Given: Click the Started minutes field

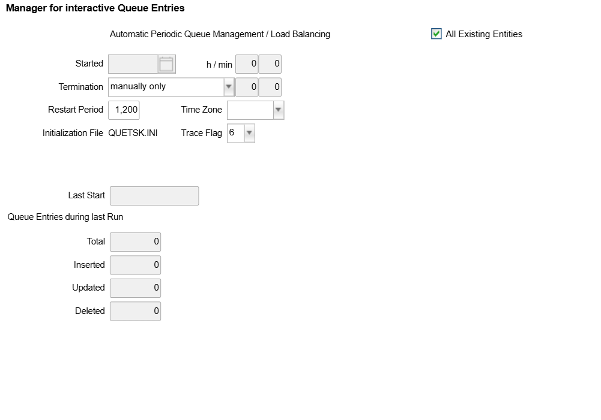Looking at the screenshot, I should (x=270, y=64).
